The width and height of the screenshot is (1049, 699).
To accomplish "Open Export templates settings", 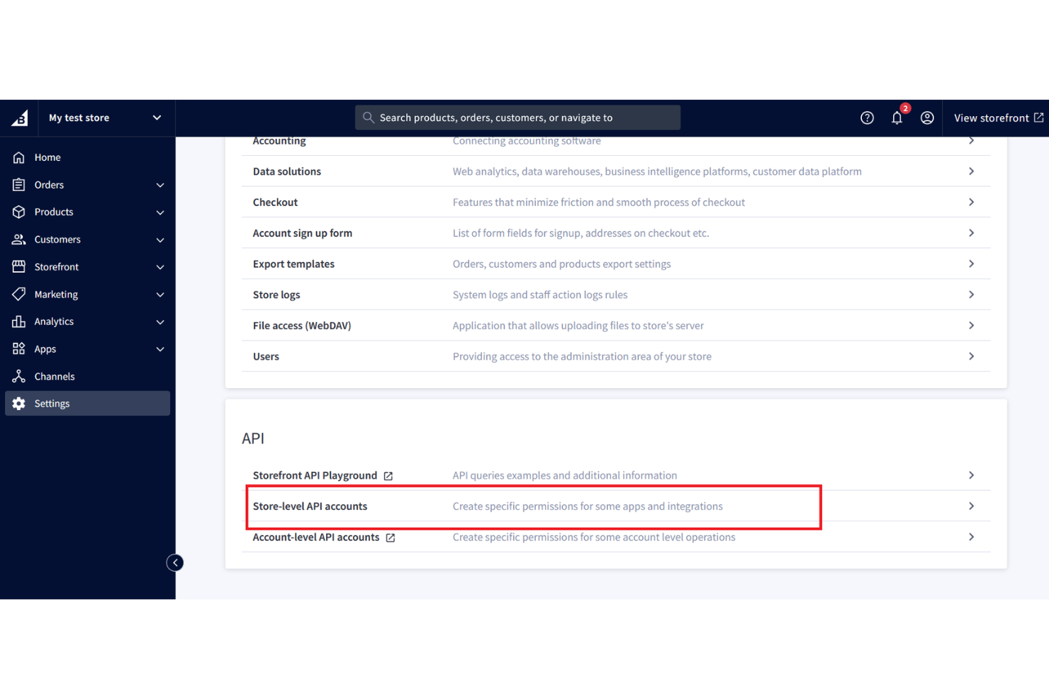I will click(615, 263).
